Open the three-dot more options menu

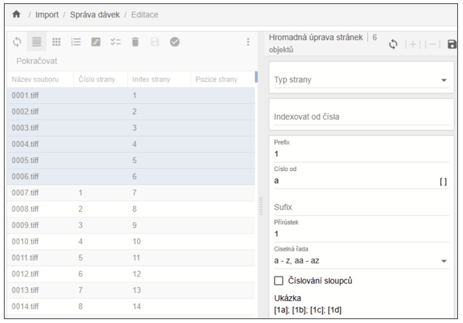click(x=248, y=42)
